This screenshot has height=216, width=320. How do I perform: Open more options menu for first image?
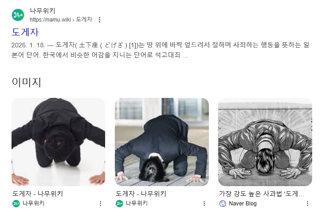pos(101,204)
